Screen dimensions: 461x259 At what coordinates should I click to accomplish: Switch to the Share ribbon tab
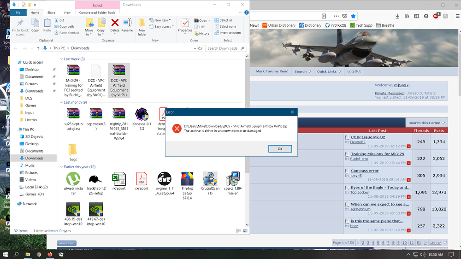click(51, 12)
